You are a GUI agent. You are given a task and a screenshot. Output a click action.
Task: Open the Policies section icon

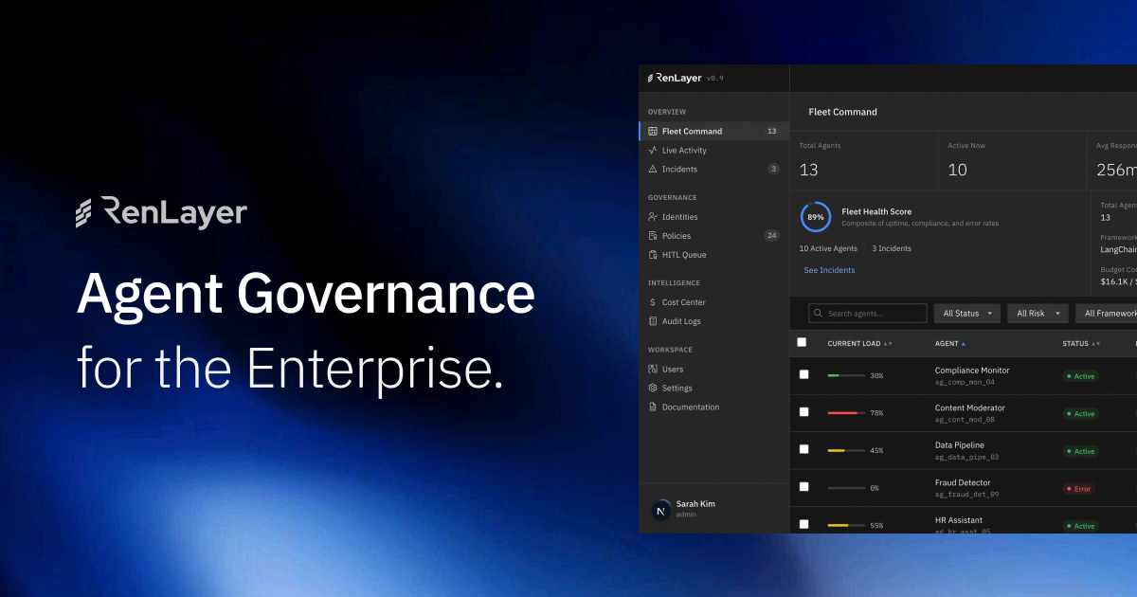pos(653,235)
